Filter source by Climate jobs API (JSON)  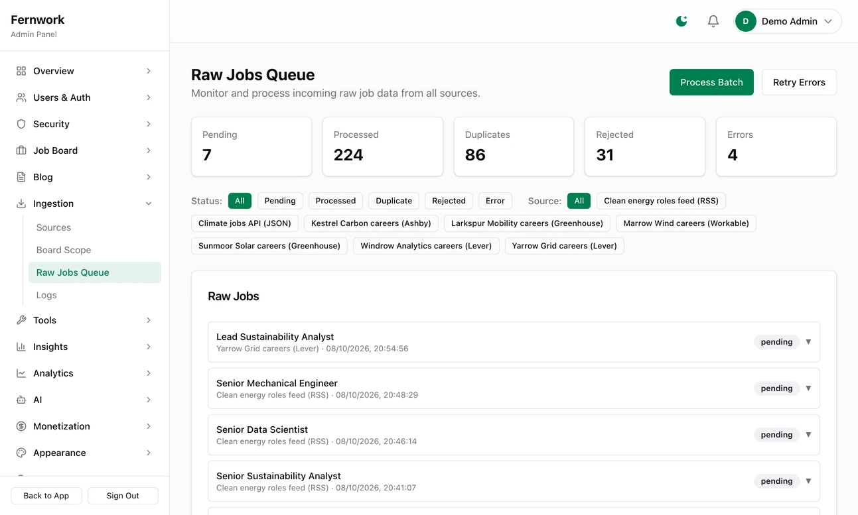245,223
